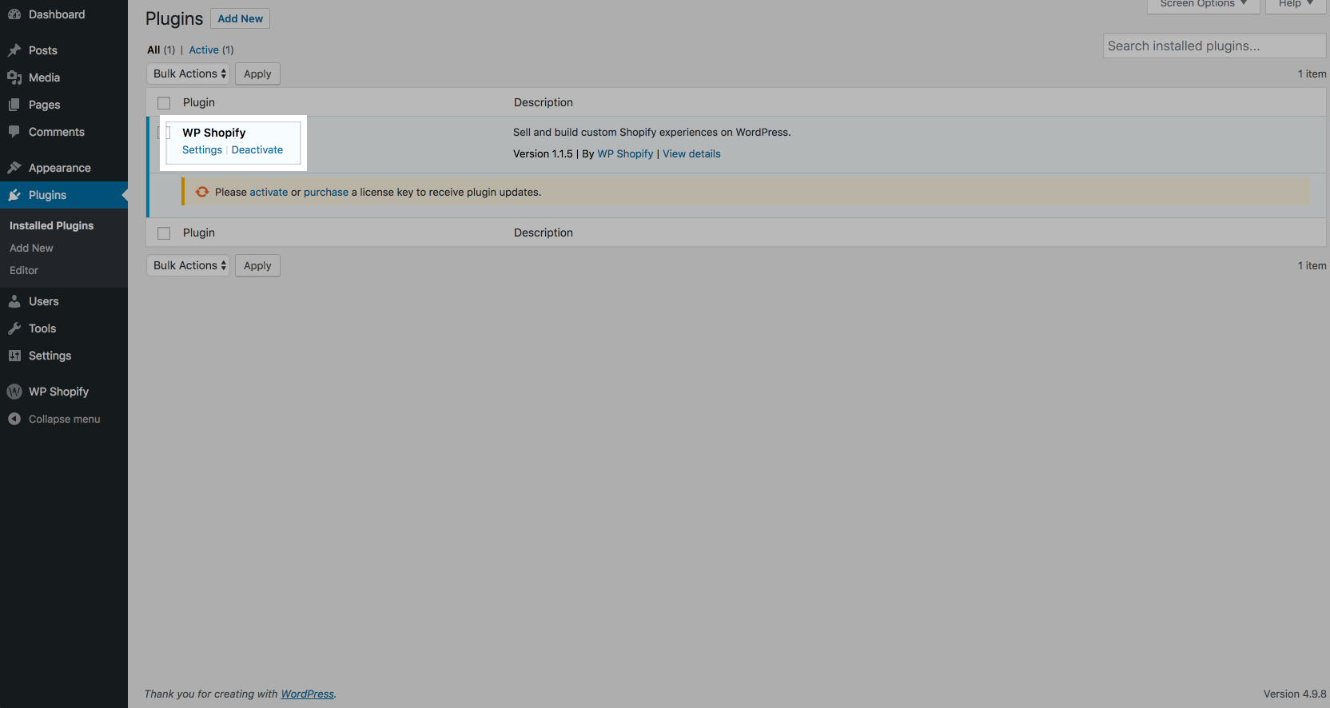This screenshot has width=1330, height=708.
Task: Check the bottom Plugin select-all checkbox
Action: pyautogui.click(x=164, y=233)
